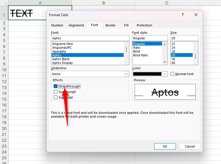Viewport: 221px width, 164px height.
Task: Click the Font name input field
Action: click(x=90, y=38)
